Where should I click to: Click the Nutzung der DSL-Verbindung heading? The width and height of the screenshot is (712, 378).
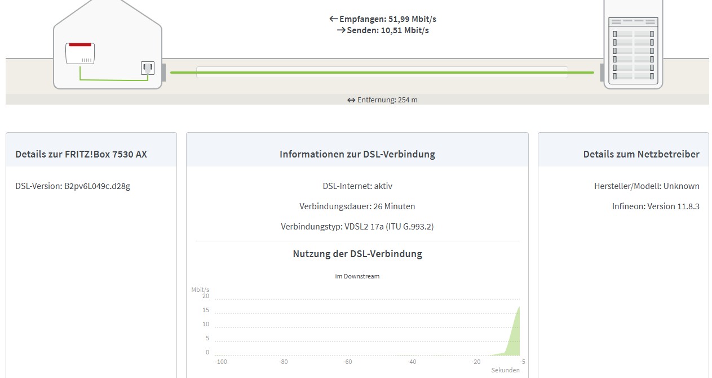click(x=357, y=254)
